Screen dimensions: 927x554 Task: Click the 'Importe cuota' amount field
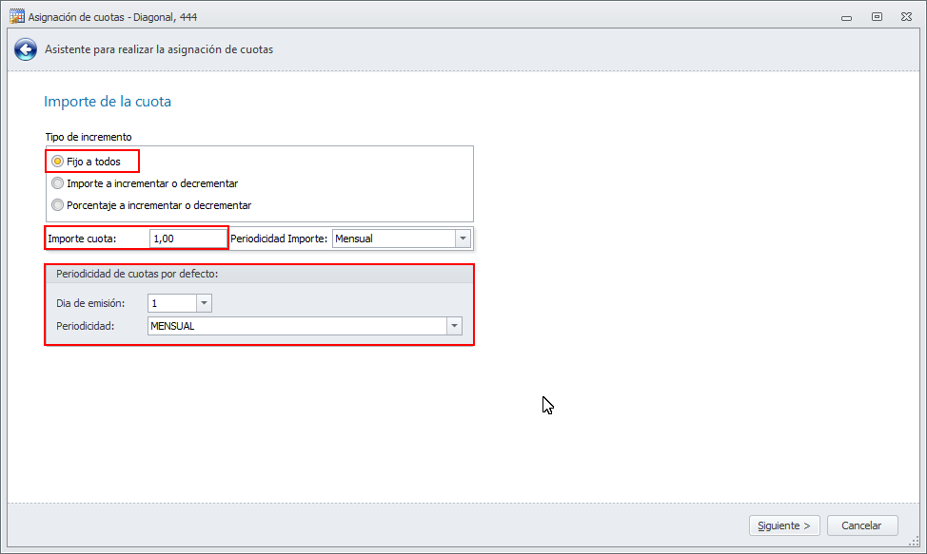pyautogui.click(x=187, y=239)
